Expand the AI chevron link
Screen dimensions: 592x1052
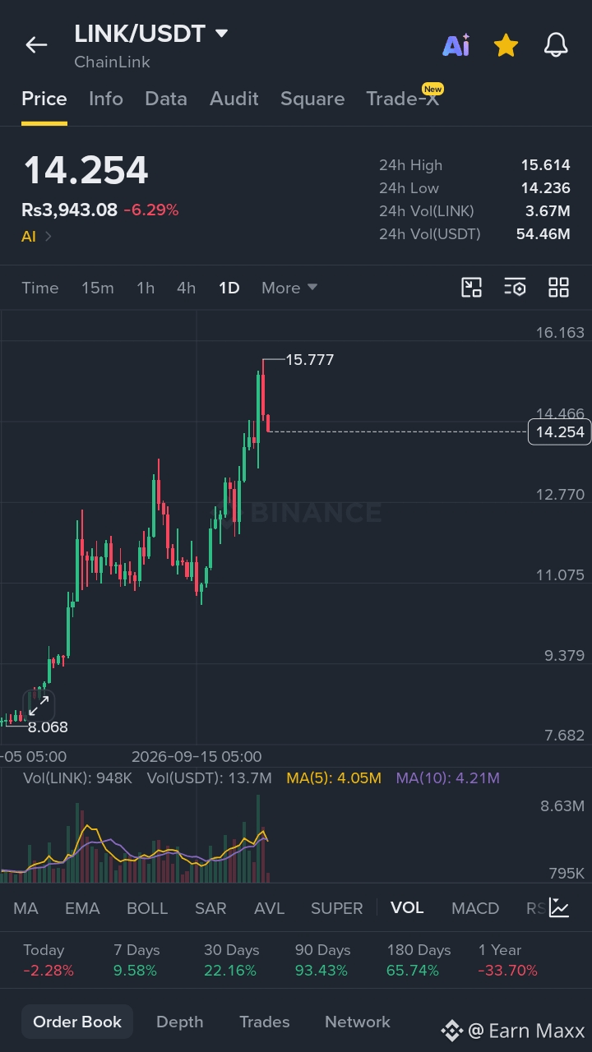coord(37,237)
